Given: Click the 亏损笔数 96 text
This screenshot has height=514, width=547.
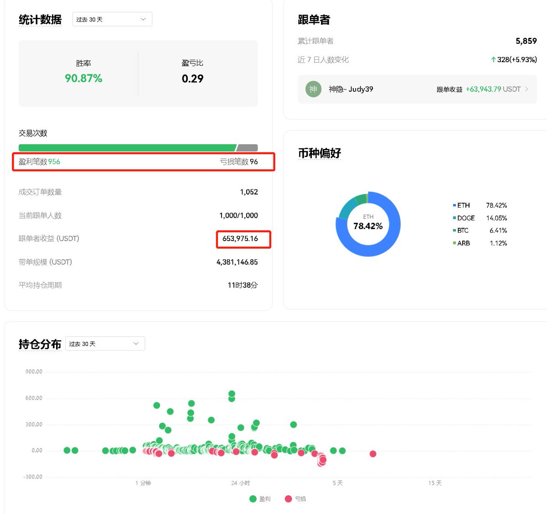Looking at the screenshot, I should click(239, 162).
